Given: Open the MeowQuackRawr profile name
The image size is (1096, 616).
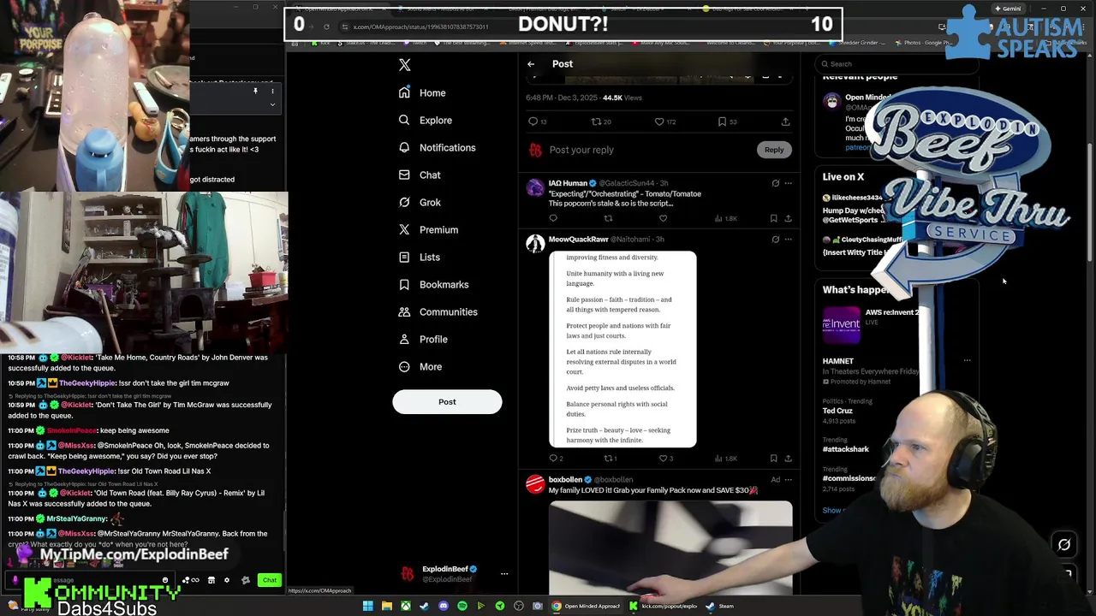Looking at the screenshot, I should click(x=578, y=240).
